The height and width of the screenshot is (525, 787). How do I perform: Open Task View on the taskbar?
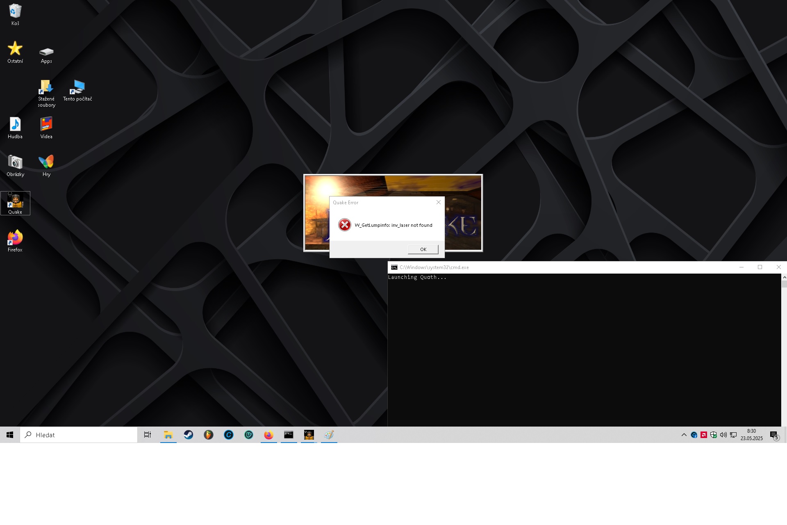148,435
